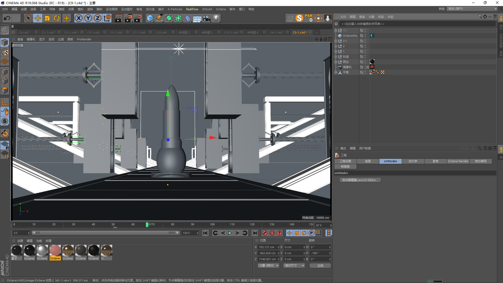Click the PSR reset icon

[x=308, y=18]
